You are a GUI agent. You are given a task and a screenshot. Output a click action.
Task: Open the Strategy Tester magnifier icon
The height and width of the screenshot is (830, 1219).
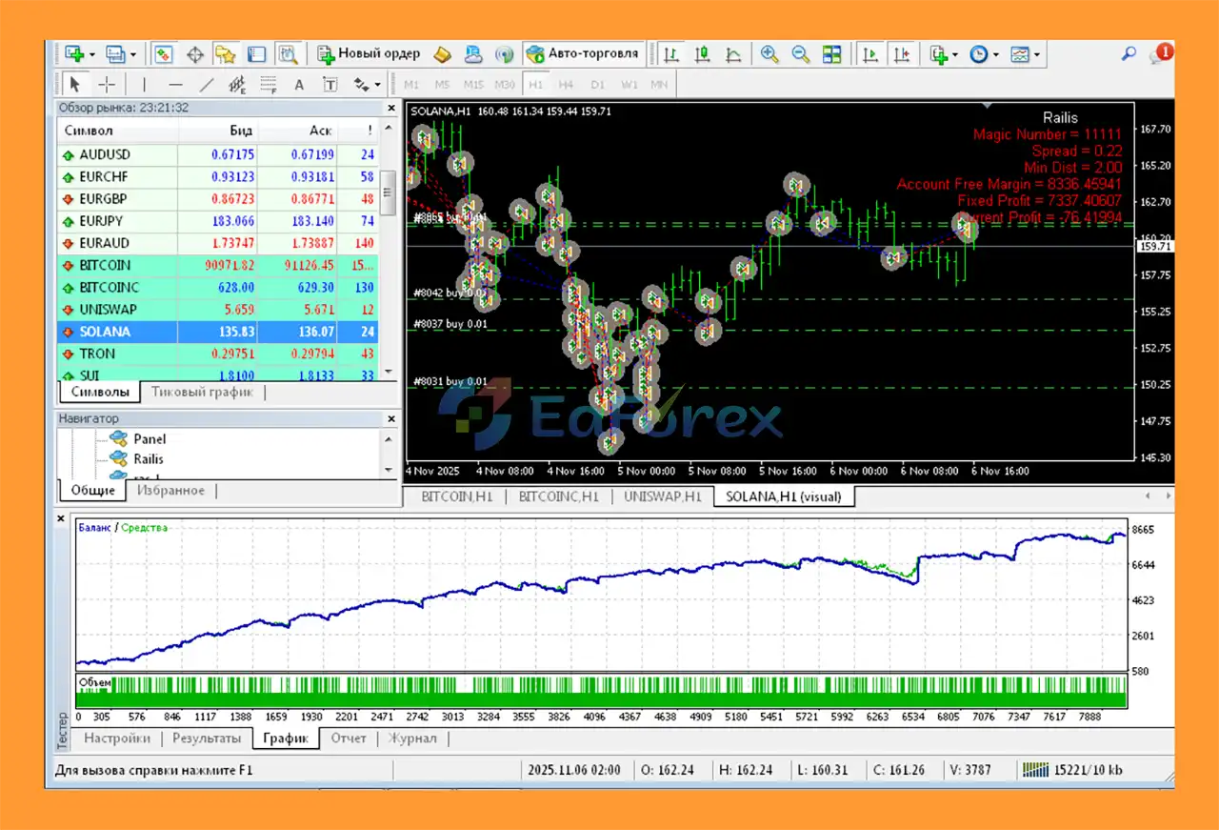coord(288,54)
